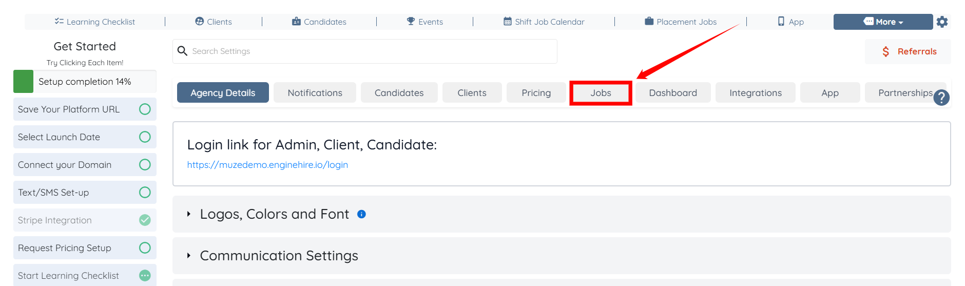Open the Notifications tab
Image resolution: width=965 pixels, height=286 pixels.
(315, 93)
